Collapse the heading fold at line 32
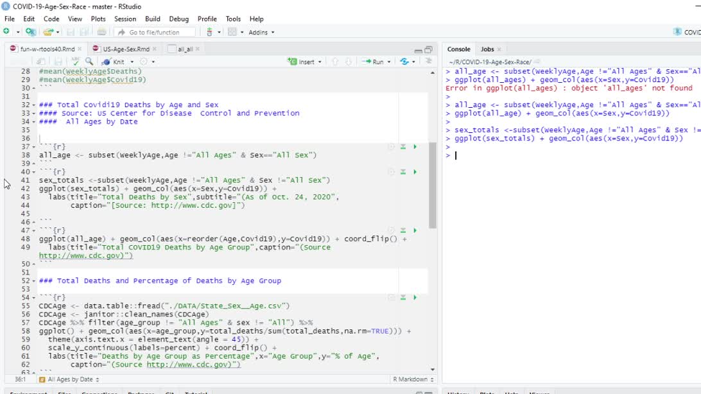 (34, 105)
